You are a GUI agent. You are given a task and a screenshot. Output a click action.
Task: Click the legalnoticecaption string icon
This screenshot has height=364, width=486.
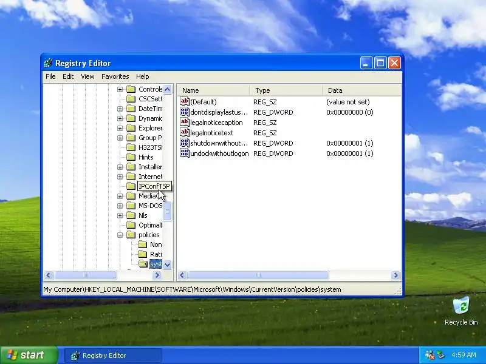(185, 123)
